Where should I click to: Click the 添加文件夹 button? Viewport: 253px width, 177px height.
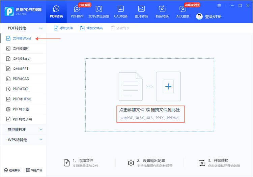click(91, 28)
